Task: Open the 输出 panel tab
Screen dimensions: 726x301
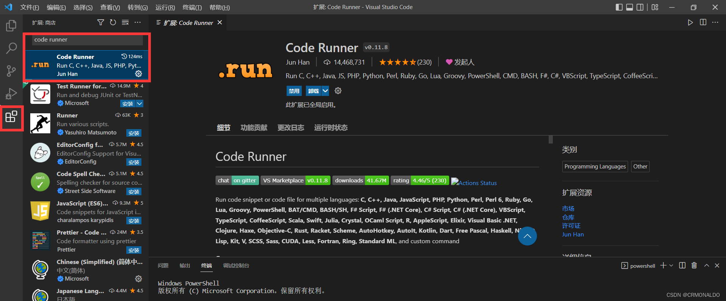Action: tap(185, 265)
